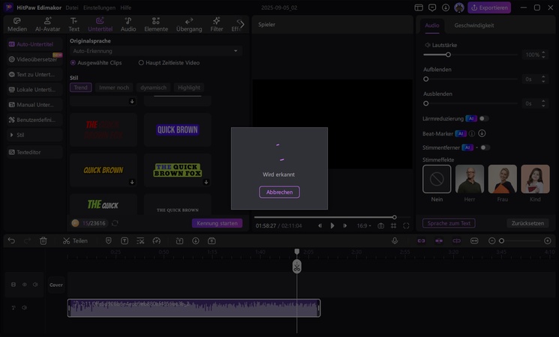Click the Cover button on video track

(x=56, y=285)
